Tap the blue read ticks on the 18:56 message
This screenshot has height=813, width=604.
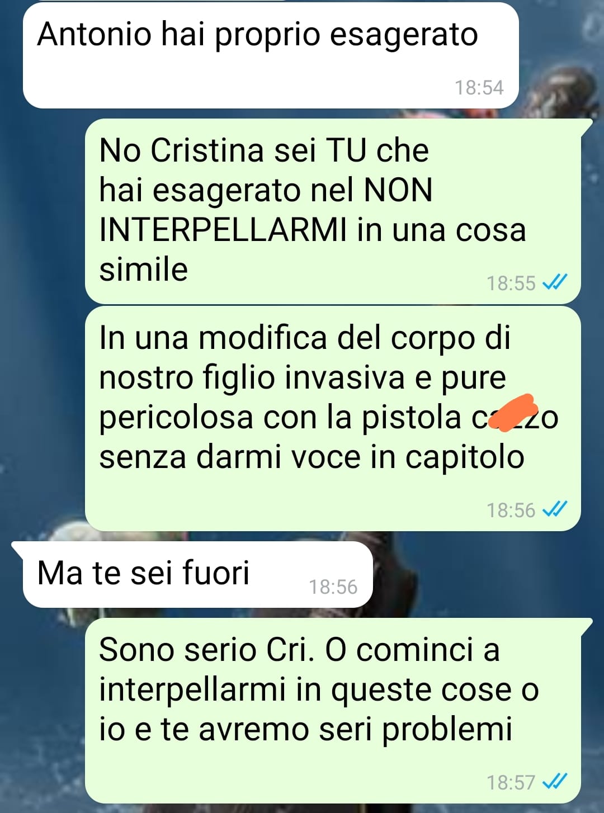[555, 509]
